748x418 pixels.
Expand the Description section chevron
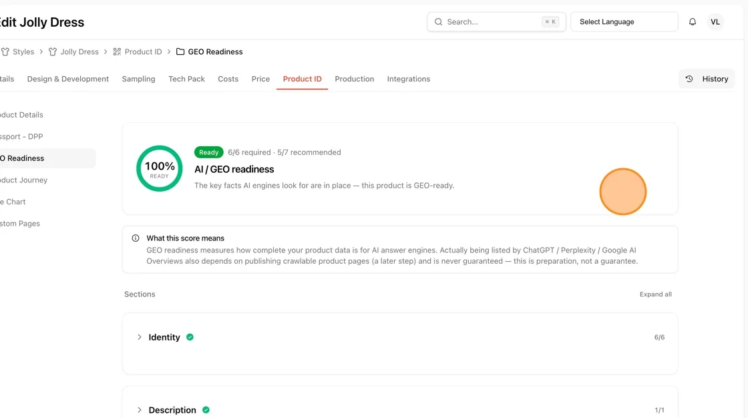(x=140, y=410)
